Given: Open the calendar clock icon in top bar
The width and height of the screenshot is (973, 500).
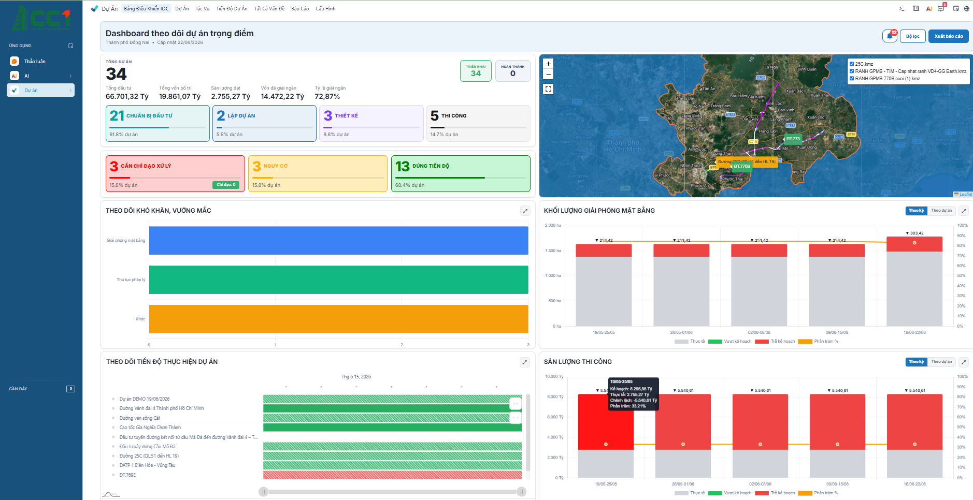Looking at the screenshot, I should [x=956, y=8].
